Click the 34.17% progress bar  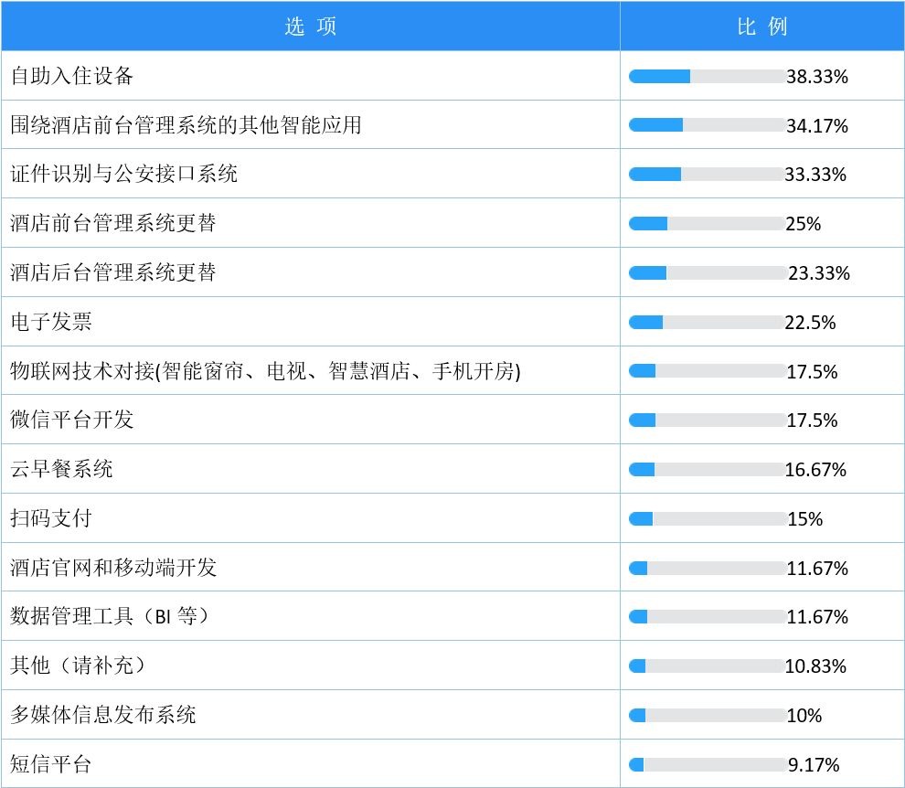707,124
